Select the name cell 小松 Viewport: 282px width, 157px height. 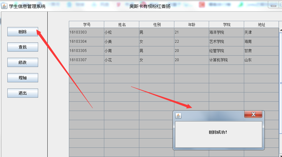pyautogui.click(x=121, y=32)
